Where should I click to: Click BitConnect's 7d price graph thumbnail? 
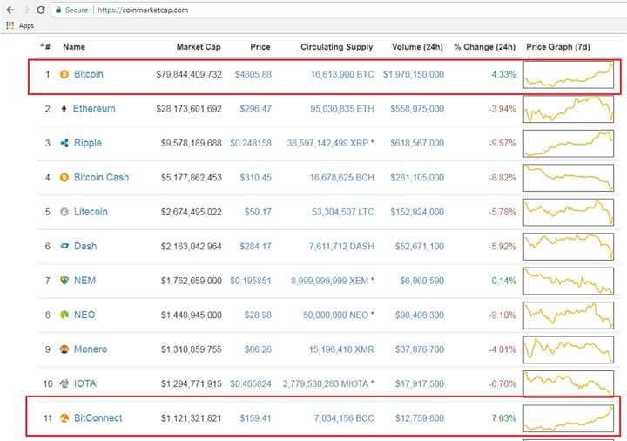click(x=568, y=418)
